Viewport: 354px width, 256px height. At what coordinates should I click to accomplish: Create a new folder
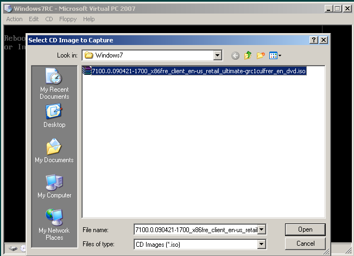pyautogui.click(x=261, y=55)
